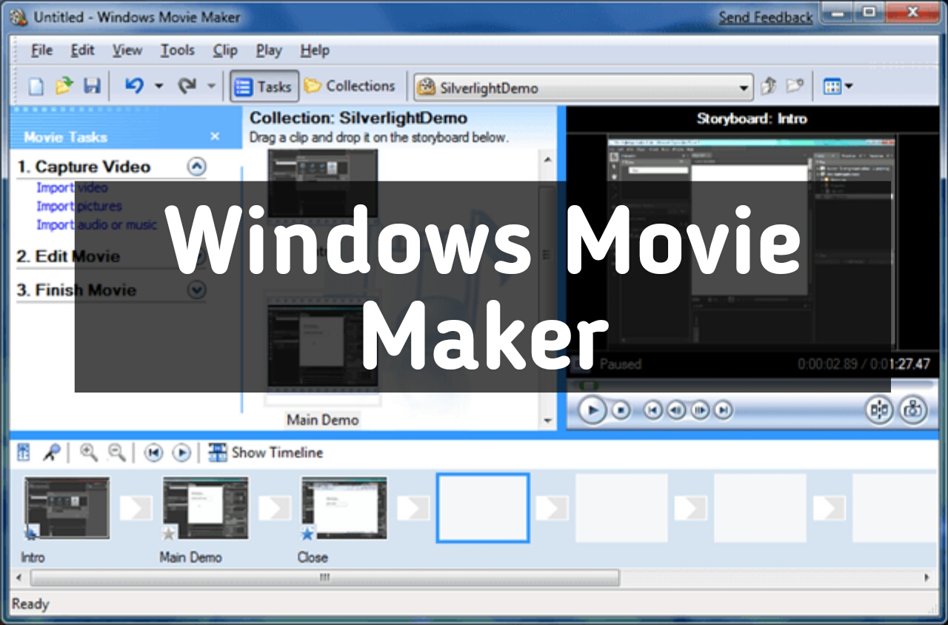
Task: Switch to Show Timeline view
Action: 266,452
